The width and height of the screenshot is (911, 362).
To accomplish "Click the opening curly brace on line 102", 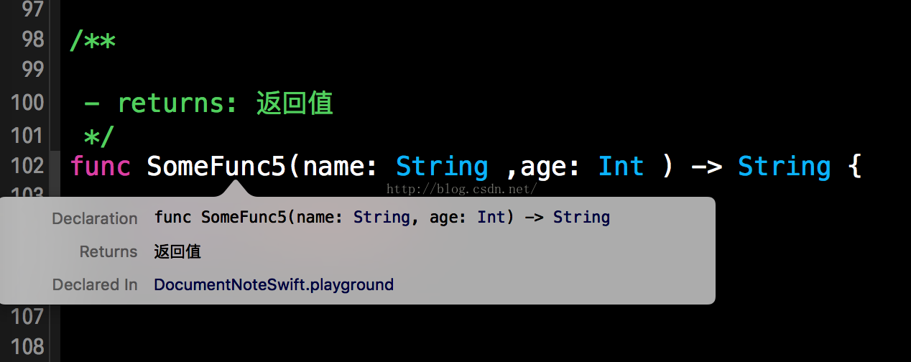I will coord(854,167).
